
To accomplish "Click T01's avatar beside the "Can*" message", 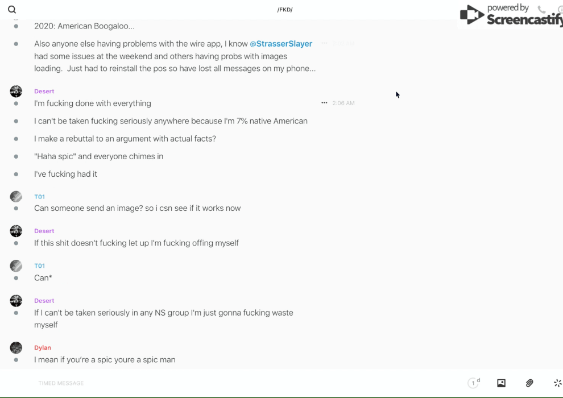I will click(x=16, y=266).
